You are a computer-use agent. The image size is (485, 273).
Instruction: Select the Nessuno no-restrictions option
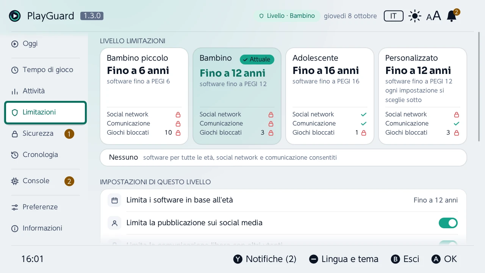click(x=283, y=157)
